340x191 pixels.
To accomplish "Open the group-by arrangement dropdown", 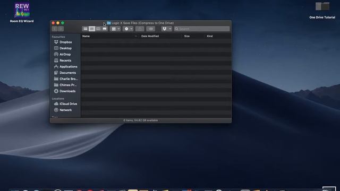I will click(115, 29).
